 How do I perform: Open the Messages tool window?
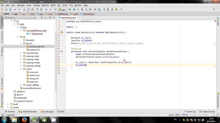47,112
